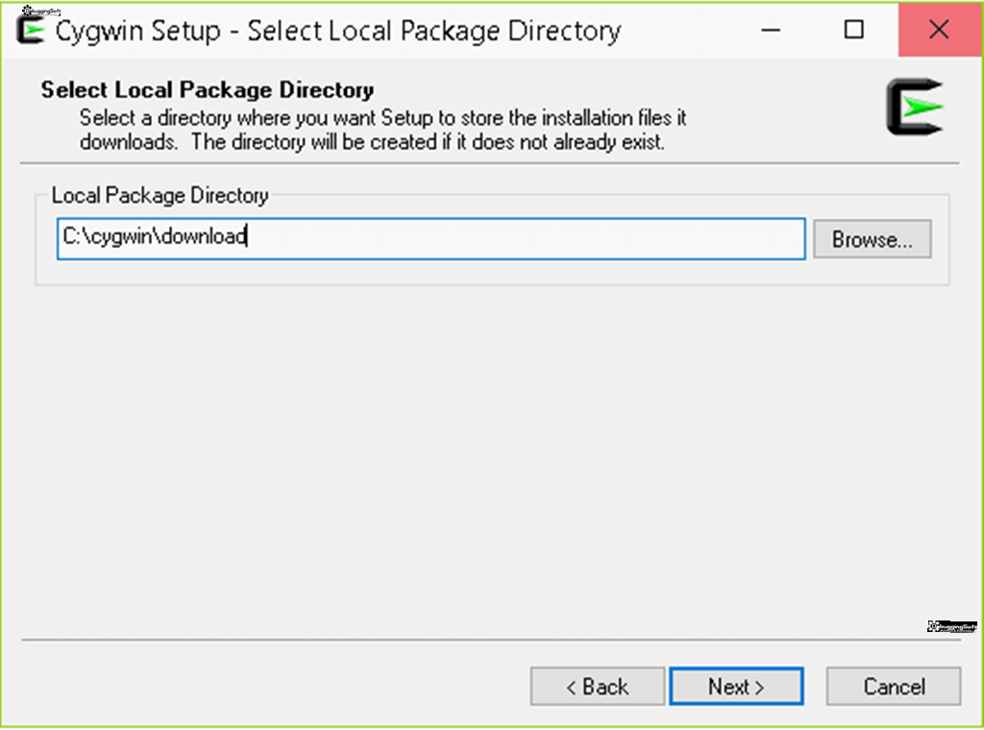
Task: Focus the Local Package Directory path field
Action: point(431,238)
